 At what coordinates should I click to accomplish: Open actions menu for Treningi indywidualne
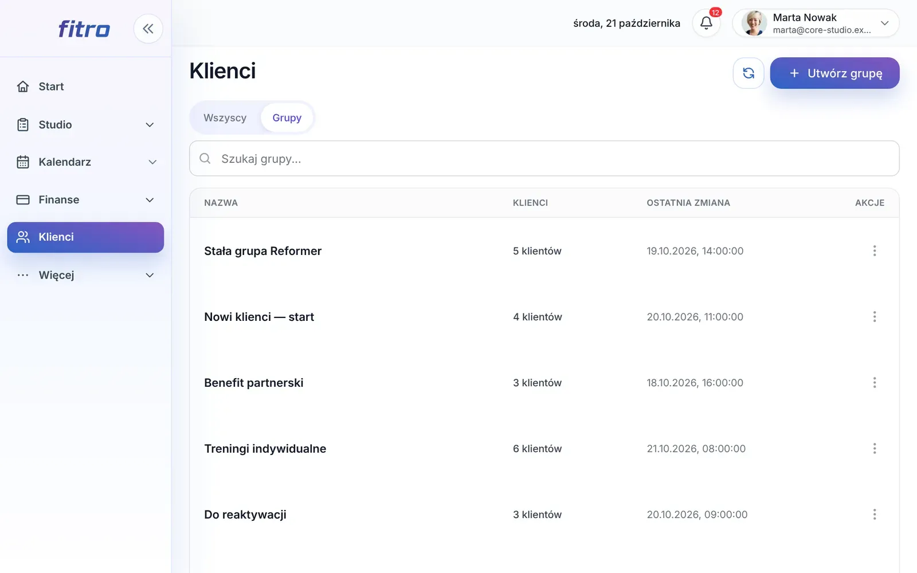click(x=875, y=448)
